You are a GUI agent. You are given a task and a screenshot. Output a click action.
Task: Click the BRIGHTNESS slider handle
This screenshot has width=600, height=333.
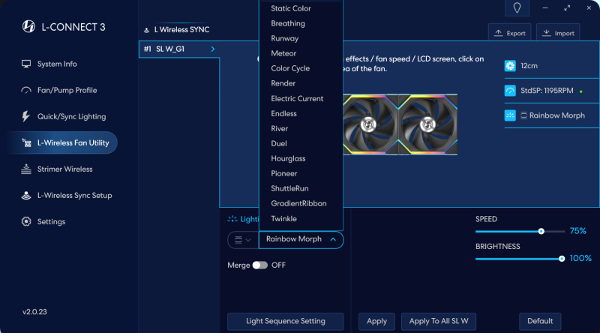562,259
